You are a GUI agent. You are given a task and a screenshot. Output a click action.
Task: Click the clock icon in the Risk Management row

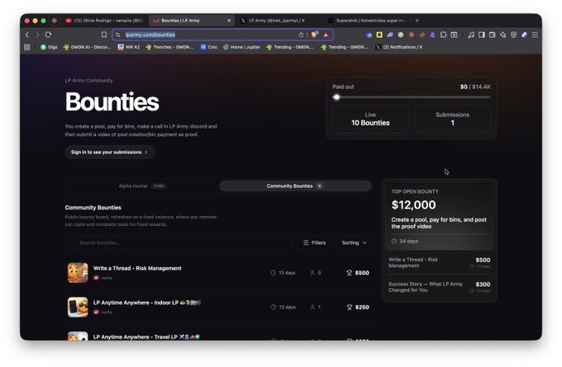273,273
